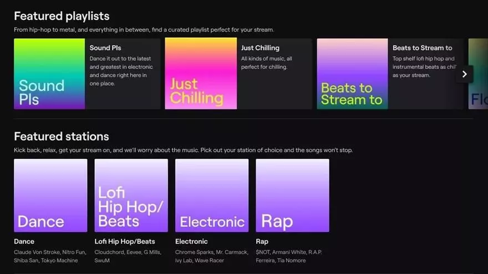Click the Sound Pls title text

click(x=105, y=48)
